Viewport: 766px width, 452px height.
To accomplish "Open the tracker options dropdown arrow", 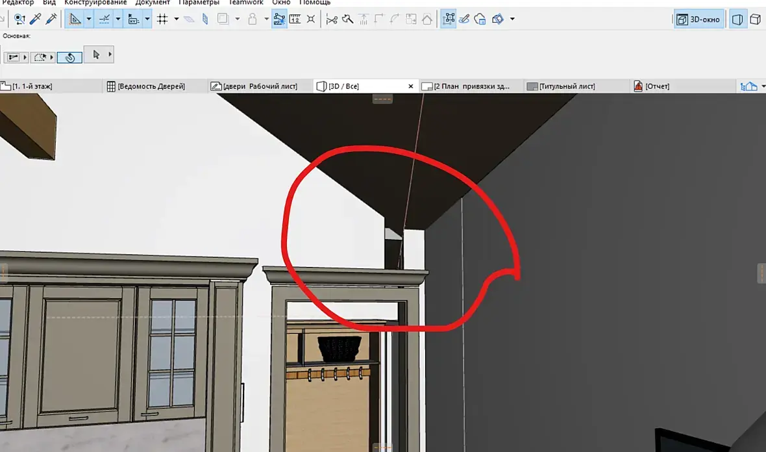I will (x=147, y=19).
